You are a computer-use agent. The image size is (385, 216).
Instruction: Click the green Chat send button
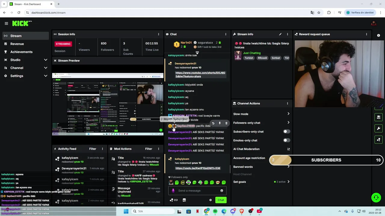point(221,200)
